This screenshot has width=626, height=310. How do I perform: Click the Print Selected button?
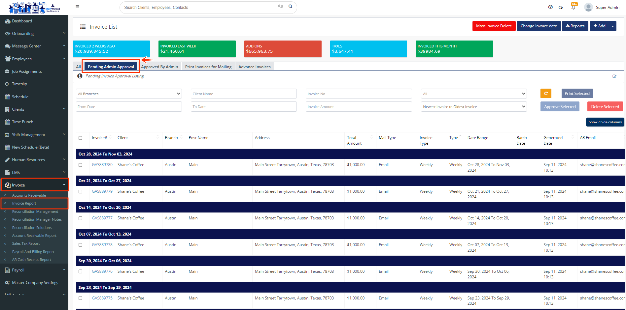click(577, 94)
